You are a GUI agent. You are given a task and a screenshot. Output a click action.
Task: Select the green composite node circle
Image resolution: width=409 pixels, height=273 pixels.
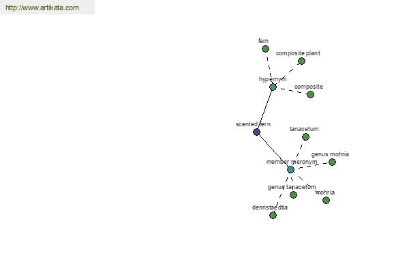[x=310, y=94]
